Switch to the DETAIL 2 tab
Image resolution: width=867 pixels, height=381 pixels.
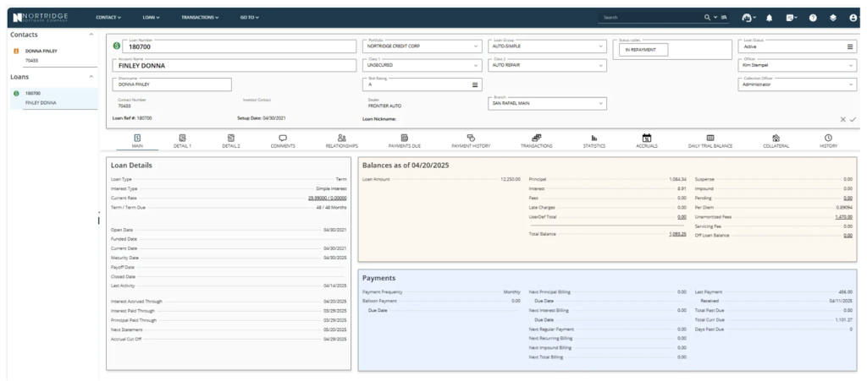[x=231, y=141]
